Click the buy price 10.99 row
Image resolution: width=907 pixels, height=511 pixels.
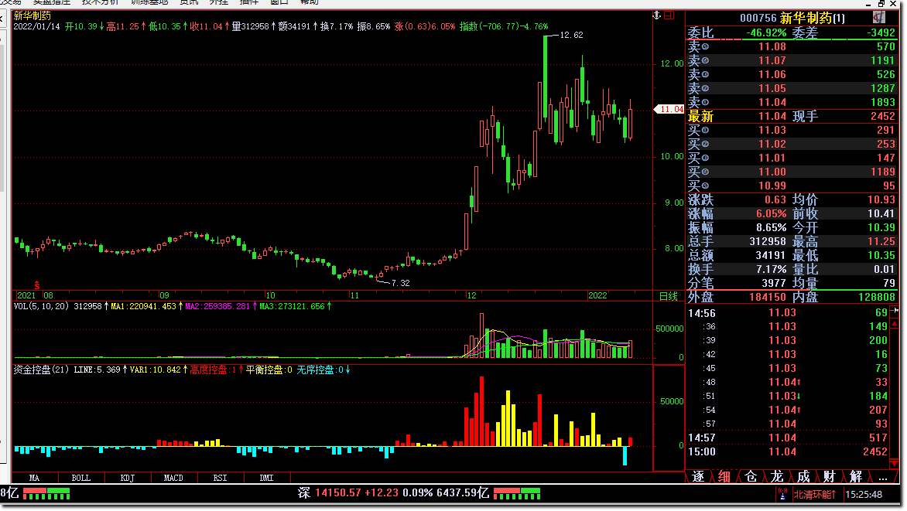pyautogui.click(x=792, y=186)
